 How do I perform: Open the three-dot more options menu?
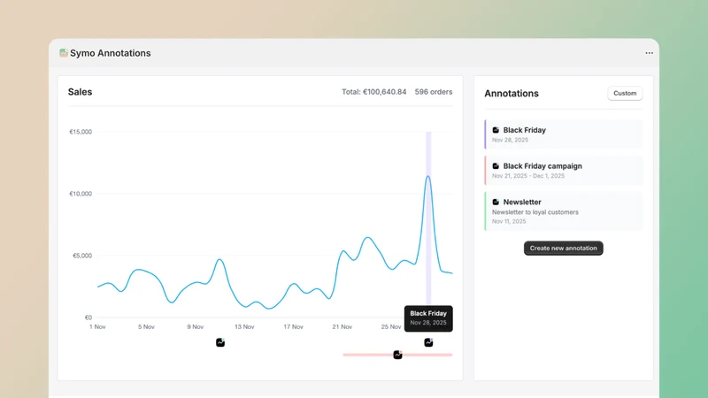click(649, 53)
